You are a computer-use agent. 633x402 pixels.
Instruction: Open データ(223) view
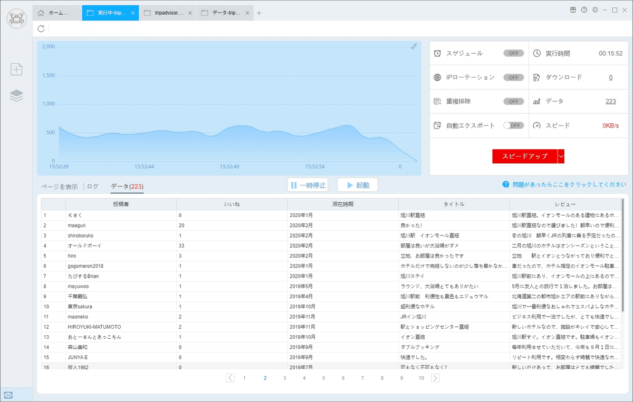(x=127, y=187)
